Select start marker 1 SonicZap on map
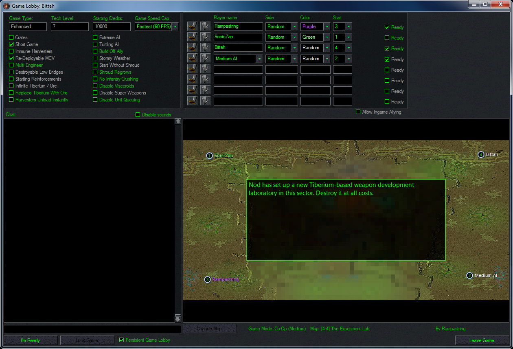 coord(209,156)
